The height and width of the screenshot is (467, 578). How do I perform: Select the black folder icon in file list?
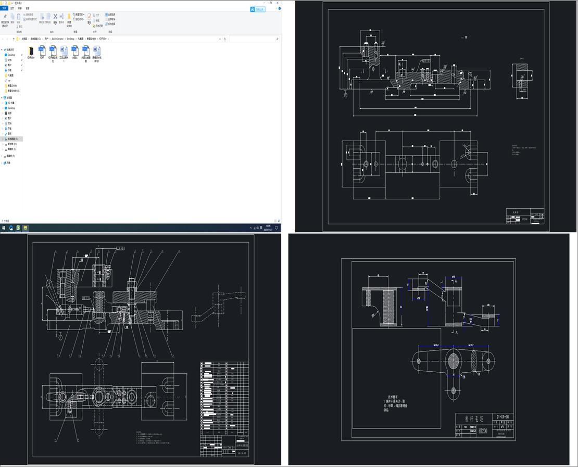tap(31, 53)
